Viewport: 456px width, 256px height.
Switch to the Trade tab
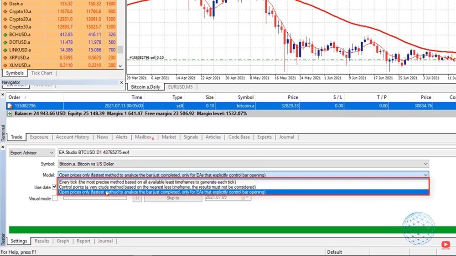[16, 137]
